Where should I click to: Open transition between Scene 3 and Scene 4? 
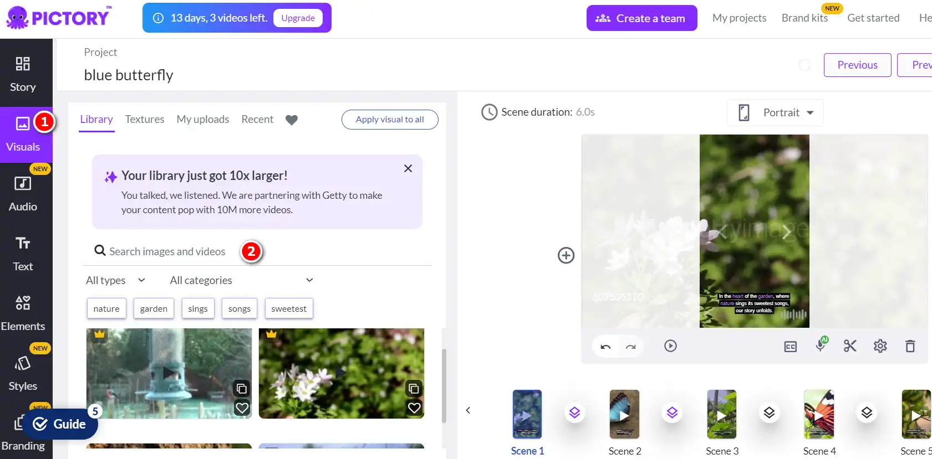770,412
